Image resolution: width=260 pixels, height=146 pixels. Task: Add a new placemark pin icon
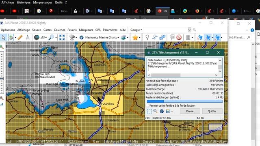tap(147, 37)
